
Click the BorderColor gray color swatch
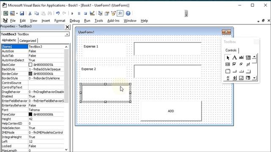pyautogui.click(x=30, y=73)
